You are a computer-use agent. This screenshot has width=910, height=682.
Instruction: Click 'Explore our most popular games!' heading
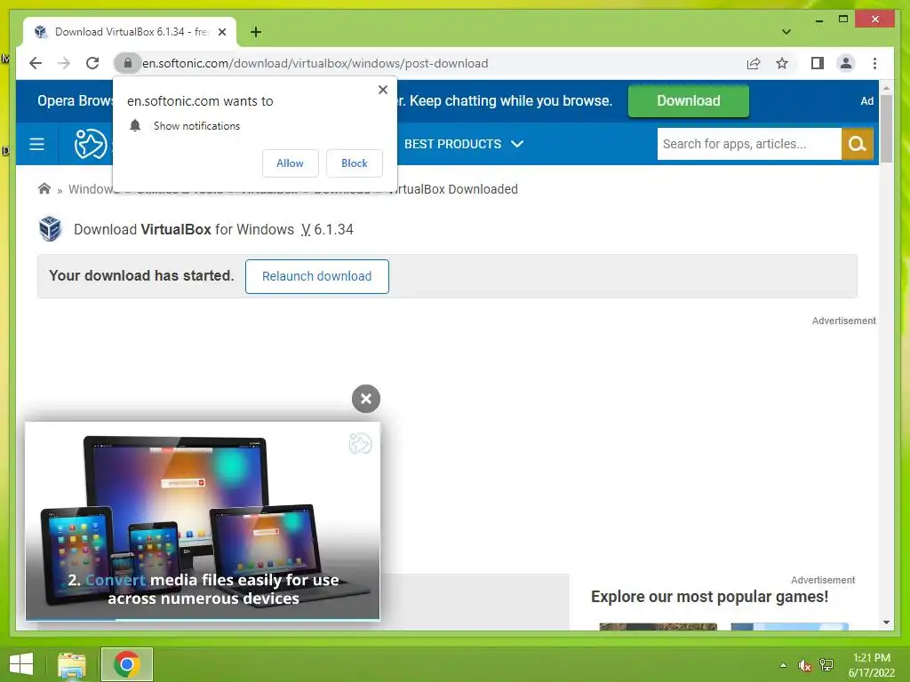click(709, 597)
